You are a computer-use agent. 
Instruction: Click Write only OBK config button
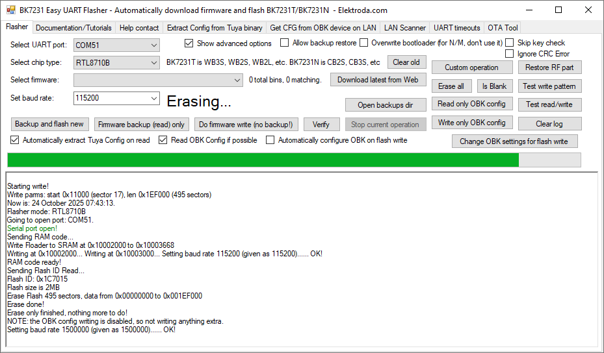coord(471,123)
